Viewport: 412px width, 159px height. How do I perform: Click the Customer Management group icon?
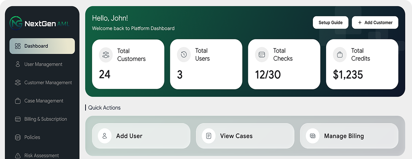(x=17, y=83)
